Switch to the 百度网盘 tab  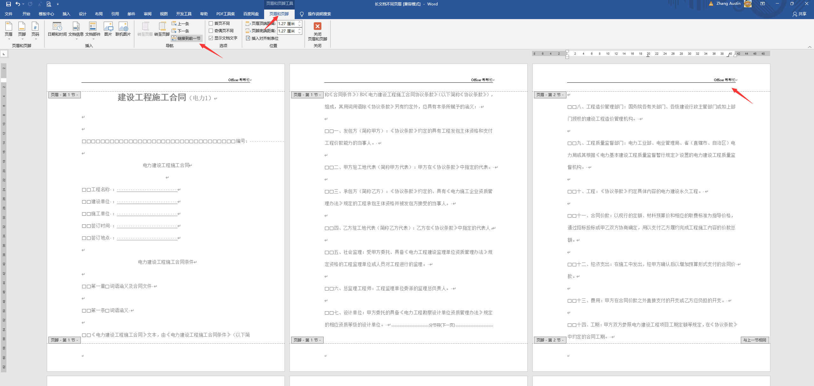pos(251,14)
